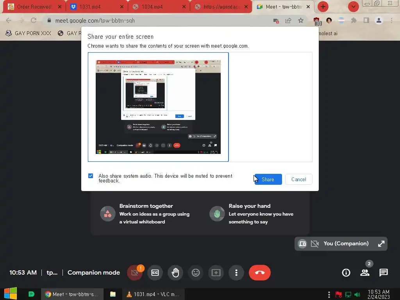Open File Explorer from the taskbar

(x=112, y=294)
